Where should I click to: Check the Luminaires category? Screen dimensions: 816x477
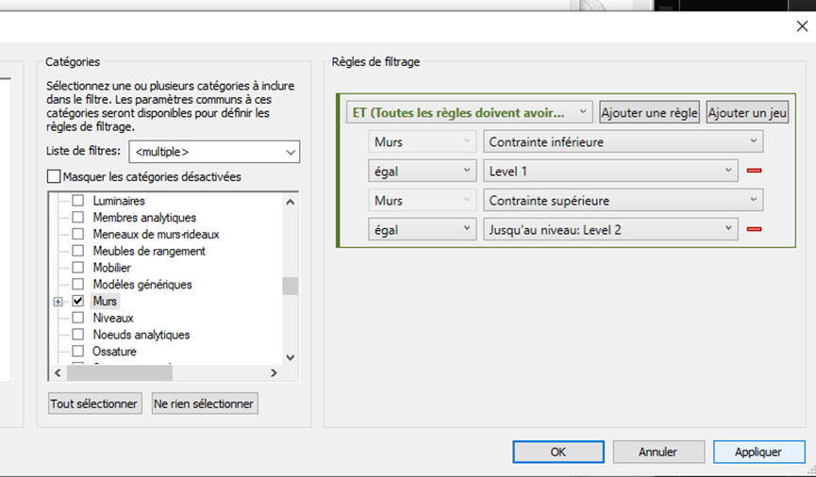[x=78, y=201]
